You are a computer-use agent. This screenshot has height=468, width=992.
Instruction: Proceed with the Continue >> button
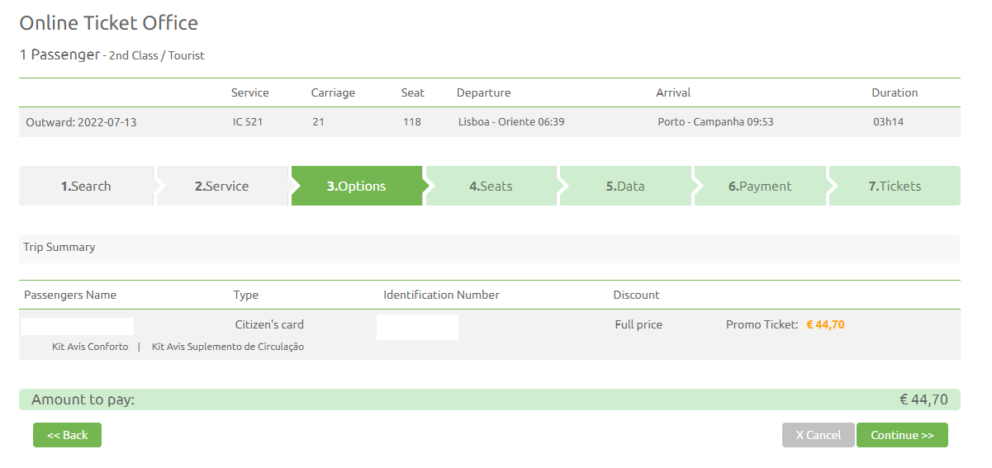coord(902,435)
